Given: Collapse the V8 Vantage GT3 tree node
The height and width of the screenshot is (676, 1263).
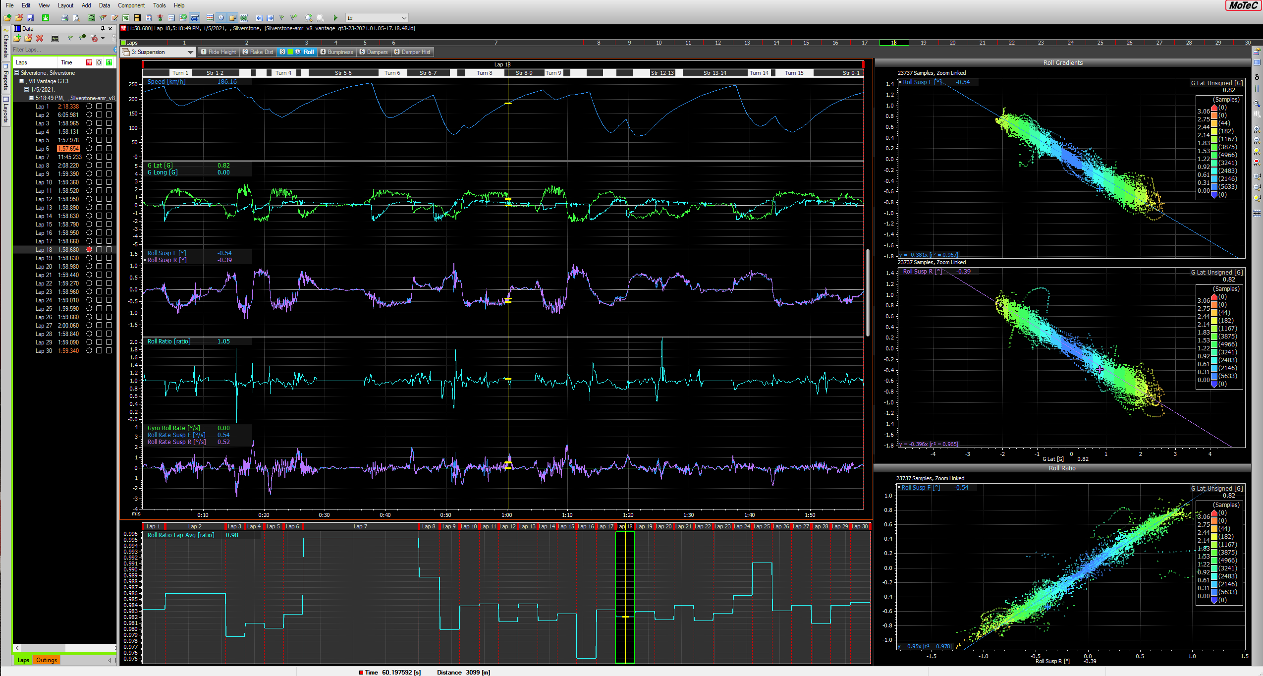Looking at the screenshot, I should (x=22, y=81).
